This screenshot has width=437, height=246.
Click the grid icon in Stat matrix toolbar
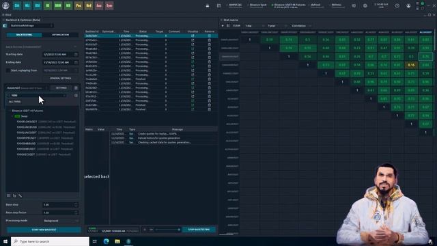point(228,26)
